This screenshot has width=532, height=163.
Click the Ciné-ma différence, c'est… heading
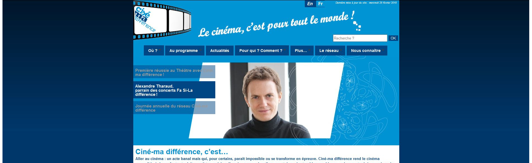181,152
